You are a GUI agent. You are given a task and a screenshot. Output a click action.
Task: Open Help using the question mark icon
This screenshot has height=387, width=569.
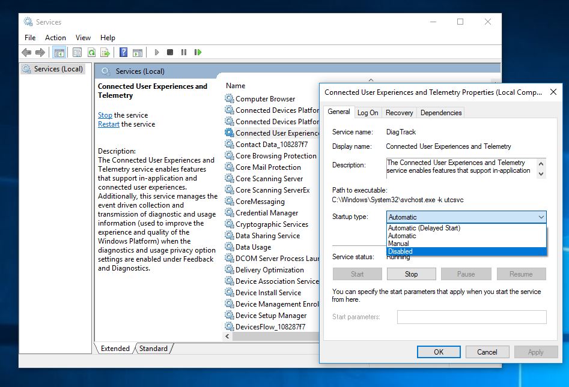point(123,53)
